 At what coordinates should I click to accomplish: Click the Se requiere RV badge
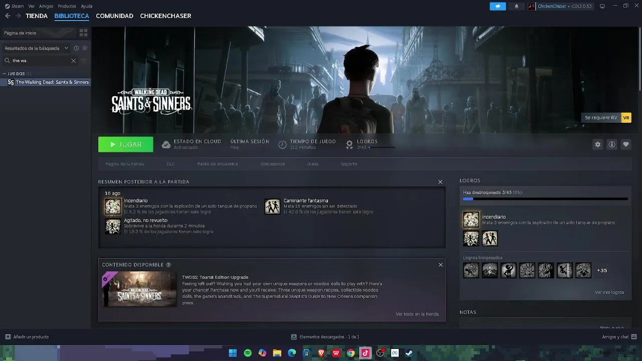click(x=607, y=118)
